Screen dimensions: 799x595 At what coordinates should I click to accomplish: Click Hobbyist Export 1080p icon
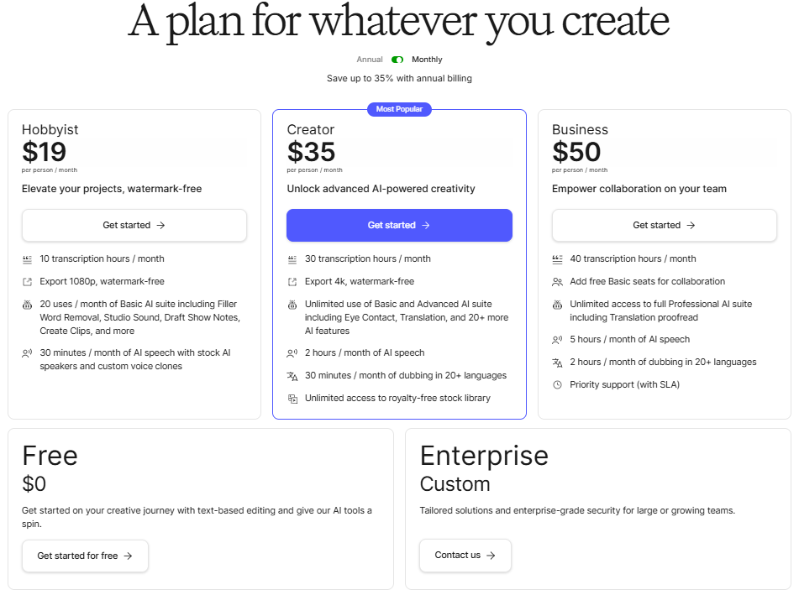(x=27, y=282)
